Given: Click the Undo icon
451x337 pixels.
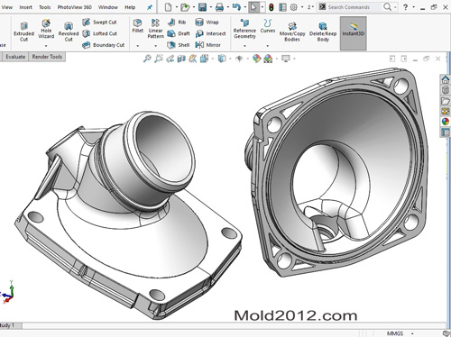Looking at the screenshot, I should [236, 7].
